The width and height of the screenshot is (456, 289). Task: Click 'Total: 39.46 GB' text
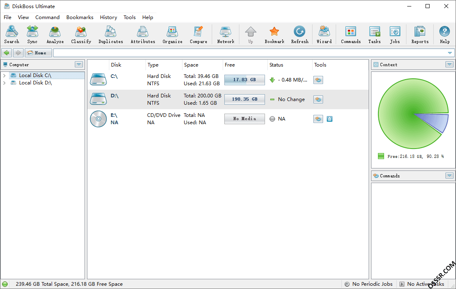201,76
